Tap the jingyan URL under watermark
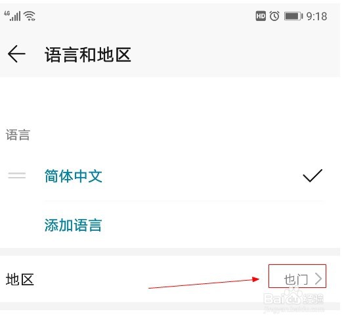The height and width of the screenshot is (322, 344). 294,310
